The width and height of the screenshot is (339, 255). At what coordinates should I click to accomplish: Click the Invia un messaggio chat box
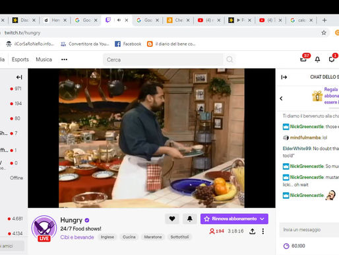pyautogui.click(x=309, y=230)
